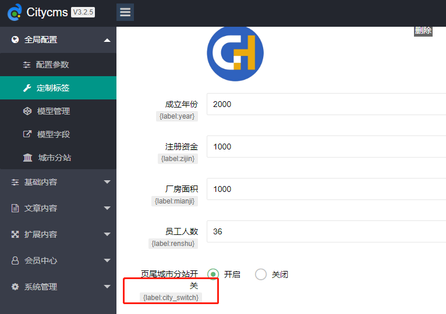Expand the 文章内容 dropdown arrow
Screen dimensions: 446x314
[x=107, y=208]
